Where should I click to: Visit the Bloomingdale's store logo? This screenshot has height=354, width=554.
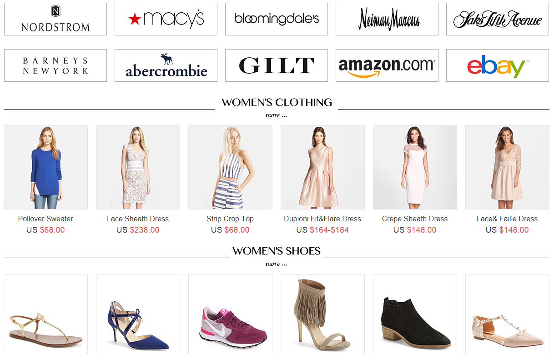[x=277, y=19]
